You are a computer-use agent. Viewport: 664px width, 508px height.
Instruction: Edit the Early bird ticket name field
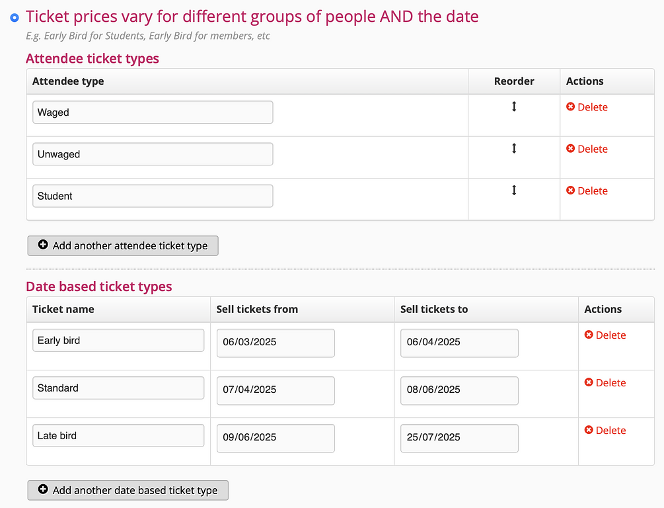click(118, 340)
